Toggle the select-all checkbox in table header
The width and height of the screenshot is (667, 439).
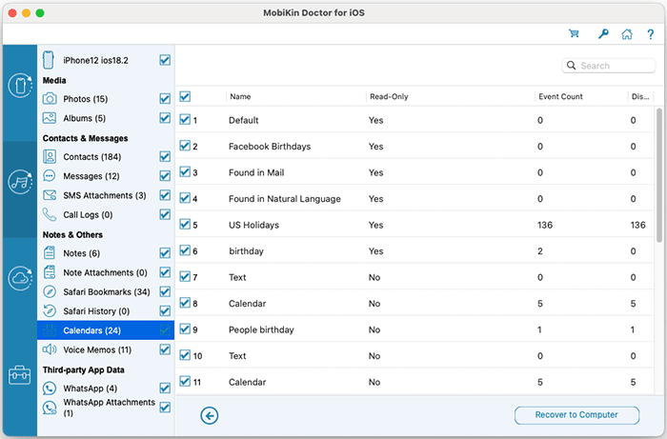(185, 96)
